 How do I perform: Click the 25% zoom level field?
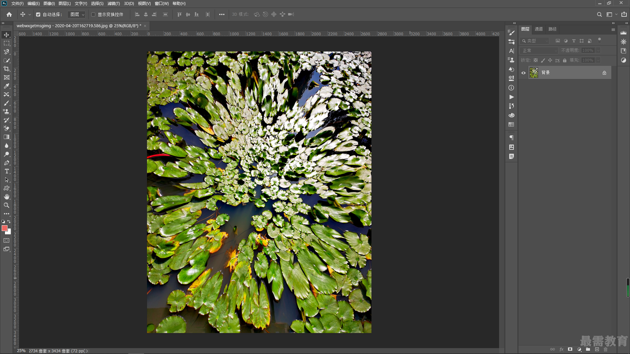click(x=21, y=351)
